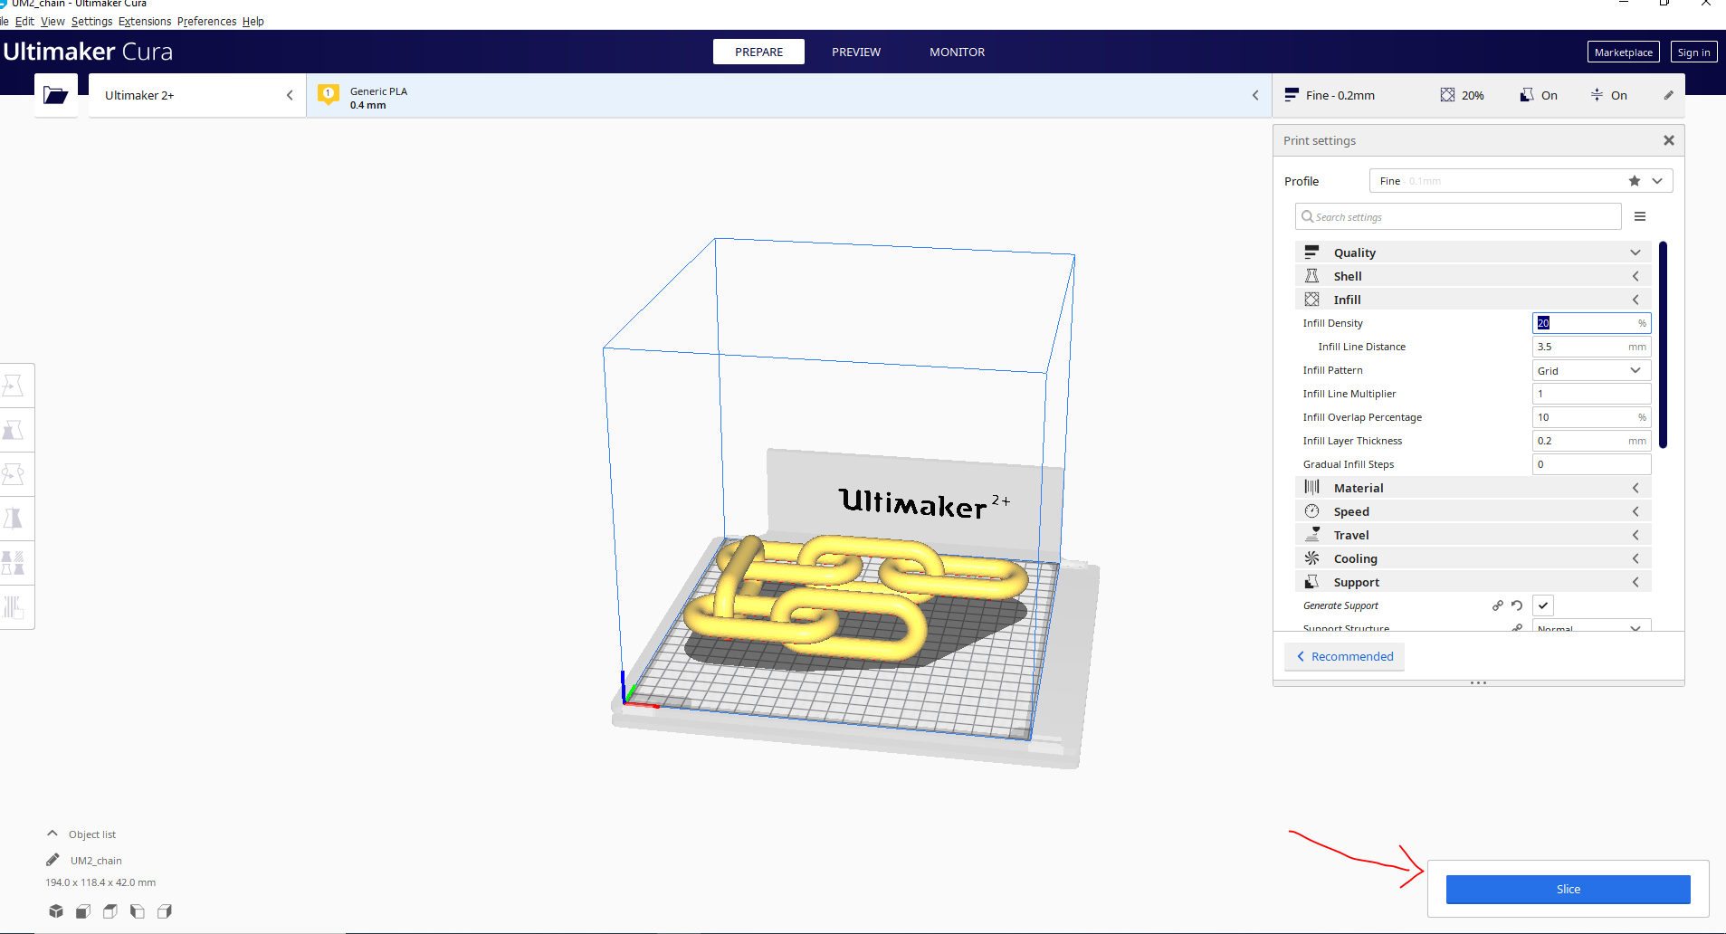Expand the Travel settings section
Image resolution: width=1726 pixels, height=934 pixels.
(1473, 535)
